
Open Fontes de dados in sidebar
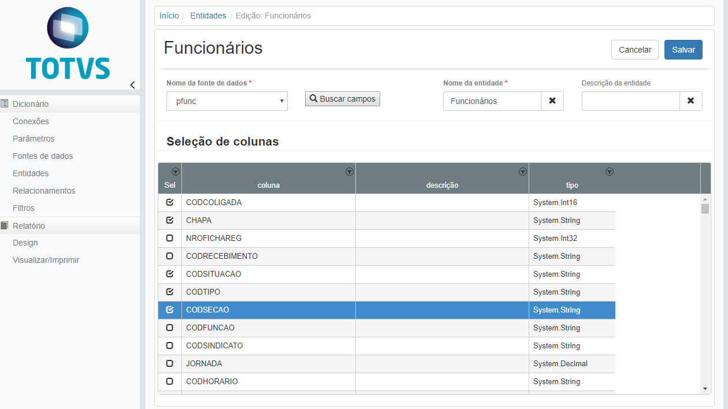pos(43,156)
